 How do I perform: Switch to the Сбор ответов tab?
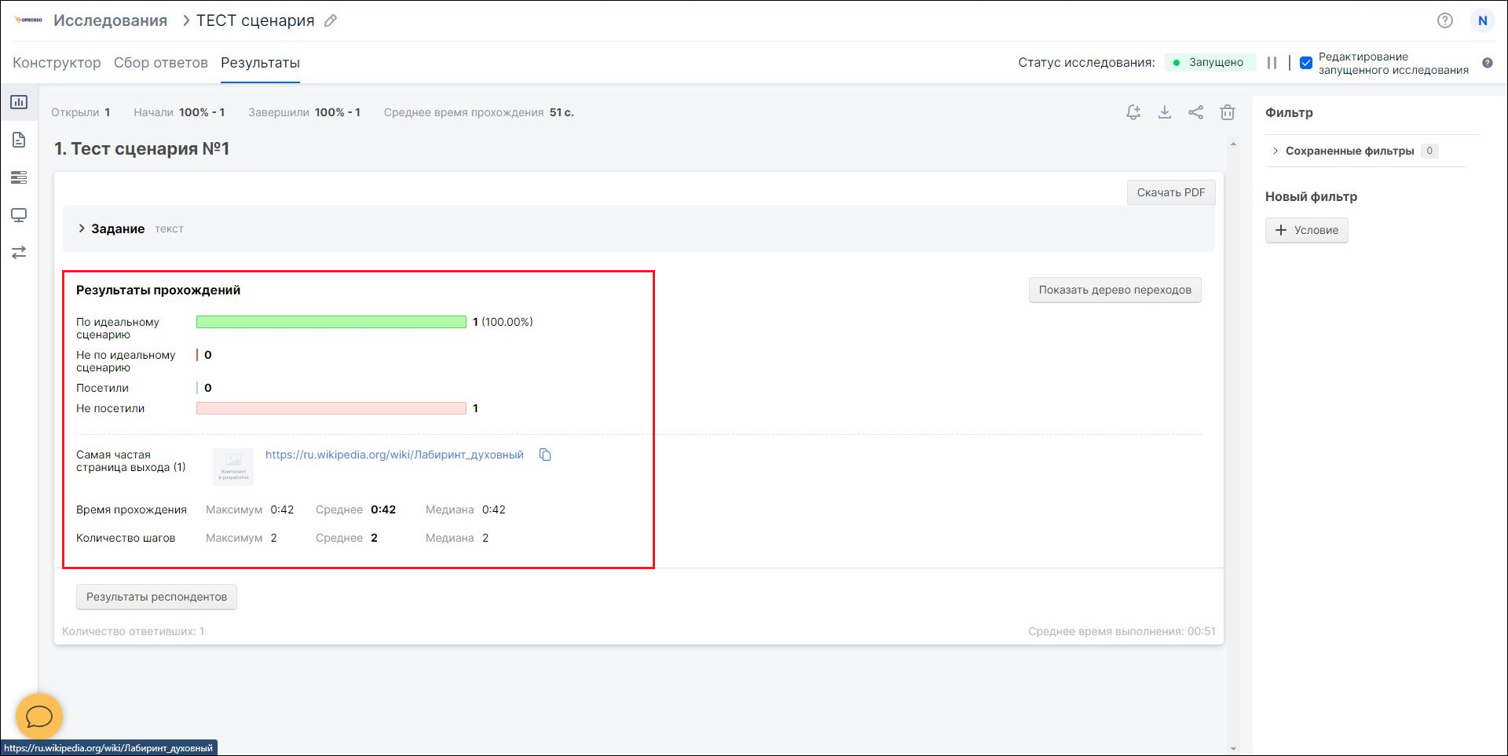pyautogui.click(x=160, y=63)
